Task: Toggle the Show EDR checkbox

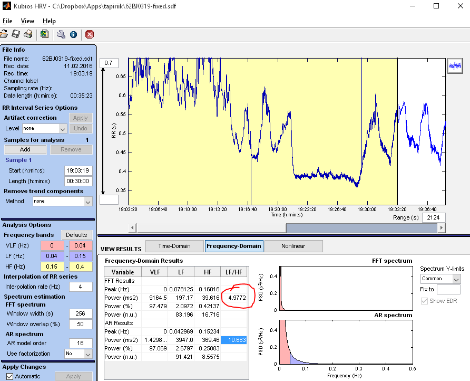Action: point(425,301)
